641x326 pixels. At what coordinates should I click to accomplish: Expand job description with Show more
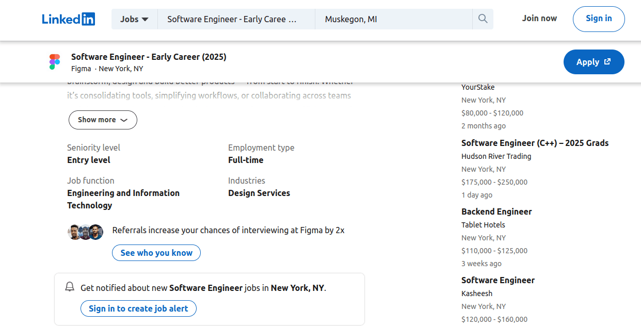point(103,120)
